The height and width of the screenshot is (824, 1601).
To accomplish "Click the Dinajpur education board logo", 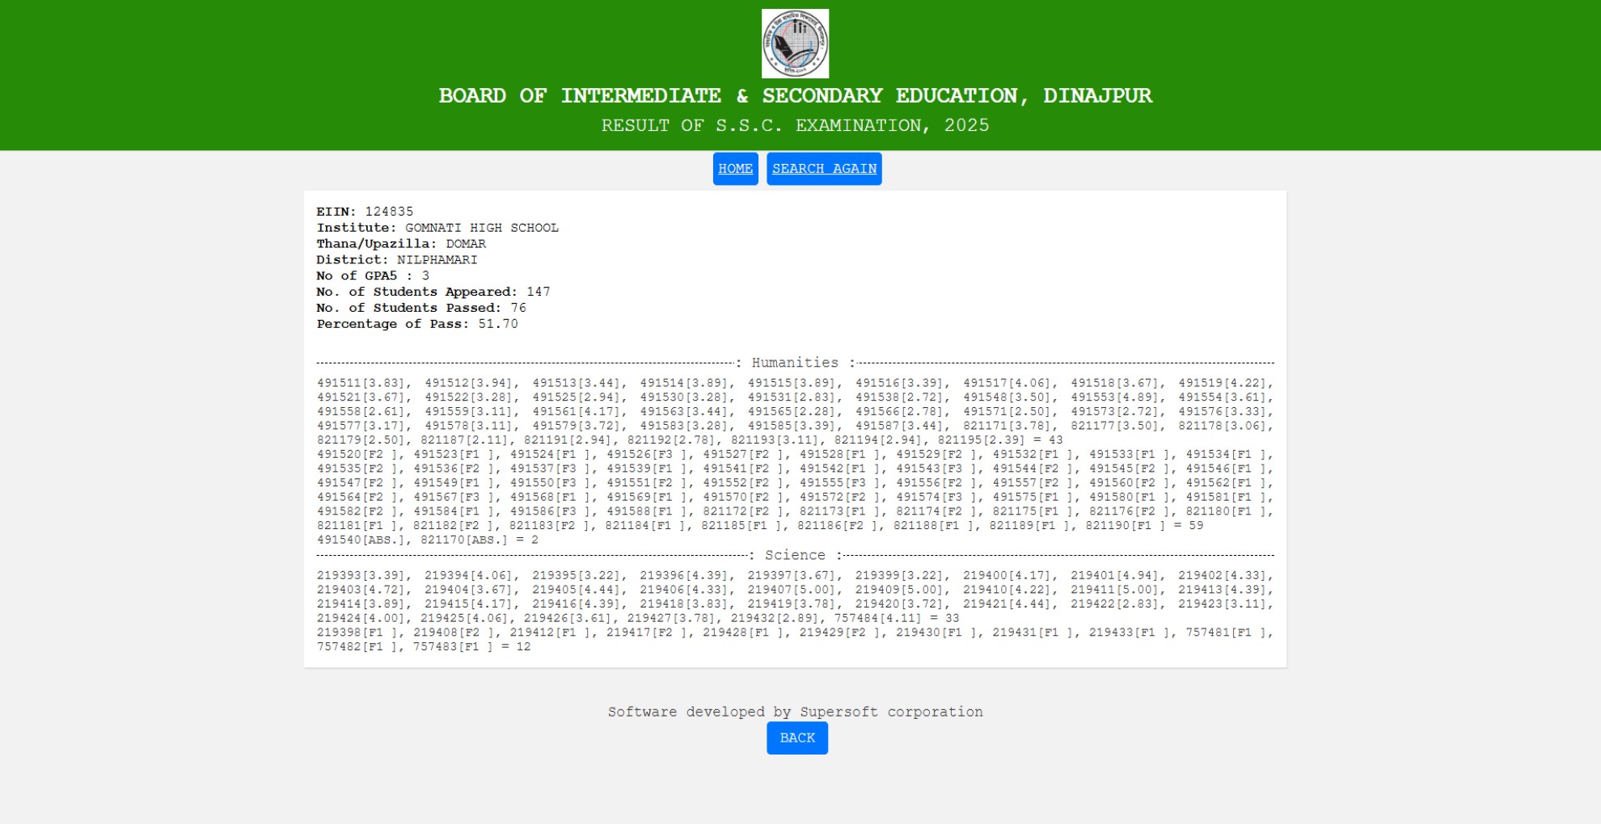I will [795, 44].
